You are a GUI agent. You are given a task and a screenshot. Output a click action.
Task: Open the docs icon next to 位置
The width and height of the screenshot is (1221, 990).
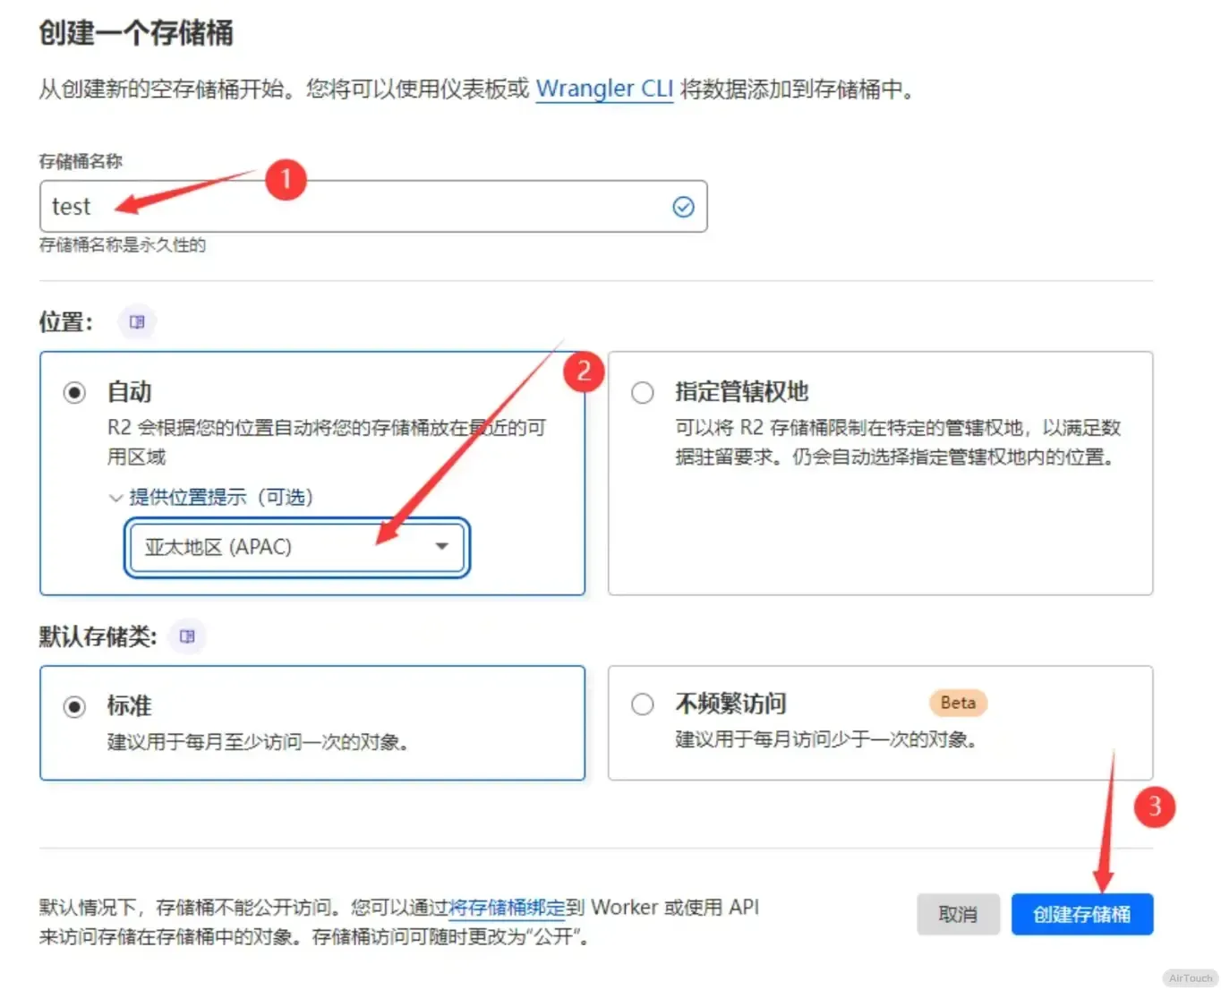click(x=137, y=322)
